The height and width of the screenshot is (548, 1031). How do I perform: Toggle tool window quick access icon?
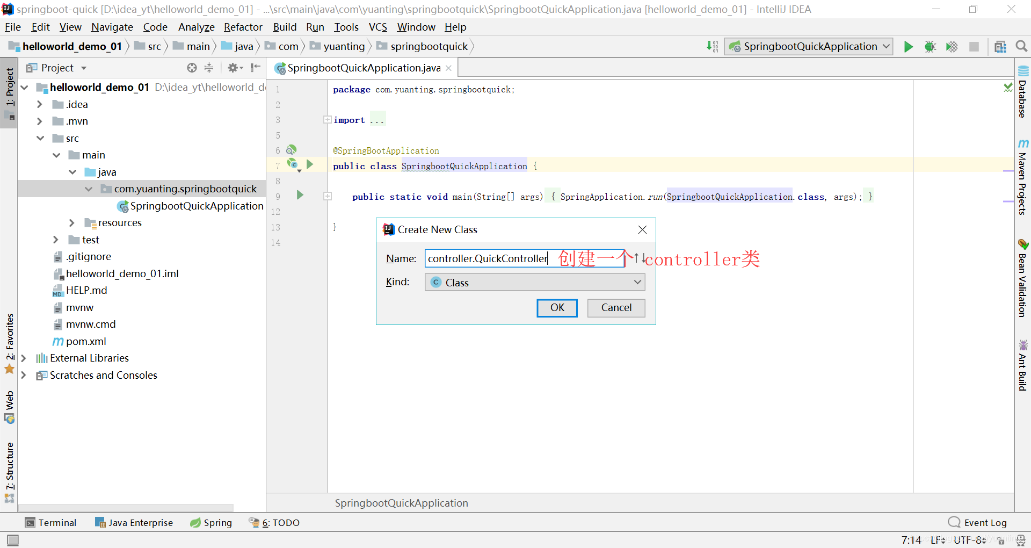[13, 540]
